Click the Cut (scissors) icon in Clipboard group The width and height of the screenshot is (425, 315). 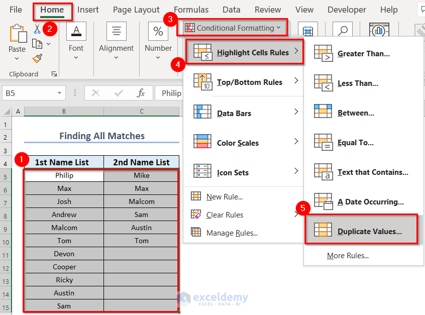coord(36,29)
